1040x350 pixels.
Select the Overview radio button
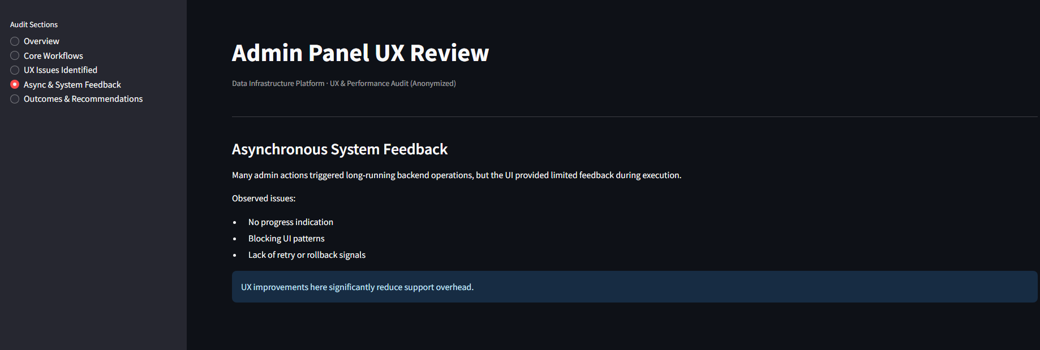pyautogui.click(x=15, y=41)
